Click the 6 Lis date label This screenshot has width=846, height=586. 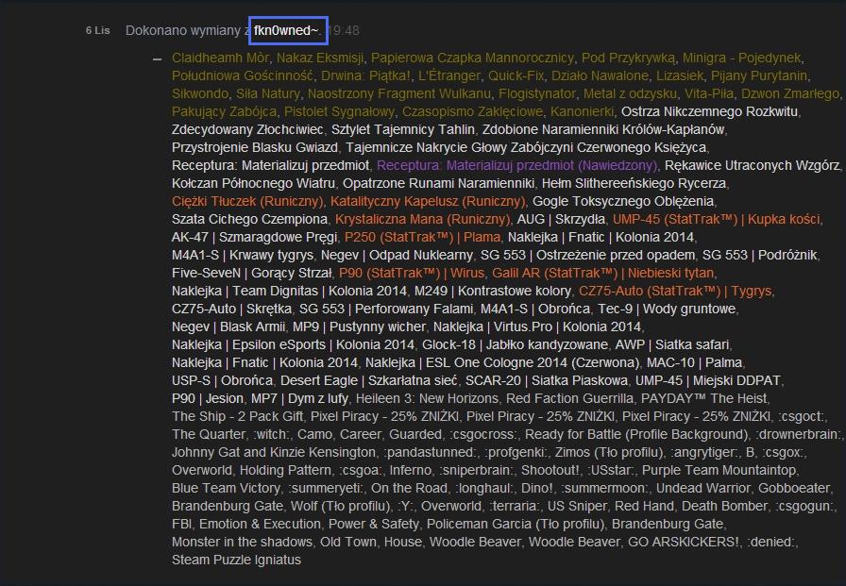(97, 31)
